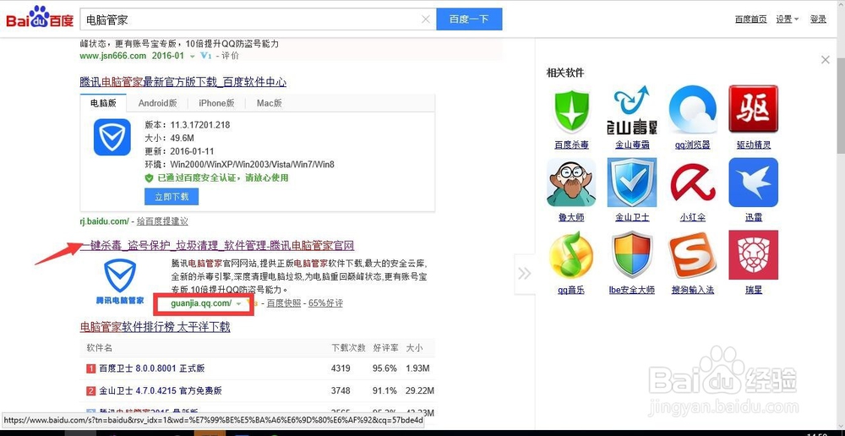Open 腾讯电脑管家最新官方版下载 result title
Screen dimensions: 845x436
[183, 83]
